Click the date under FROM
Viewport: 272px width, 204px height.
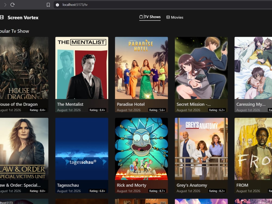(x=248, y=191)
